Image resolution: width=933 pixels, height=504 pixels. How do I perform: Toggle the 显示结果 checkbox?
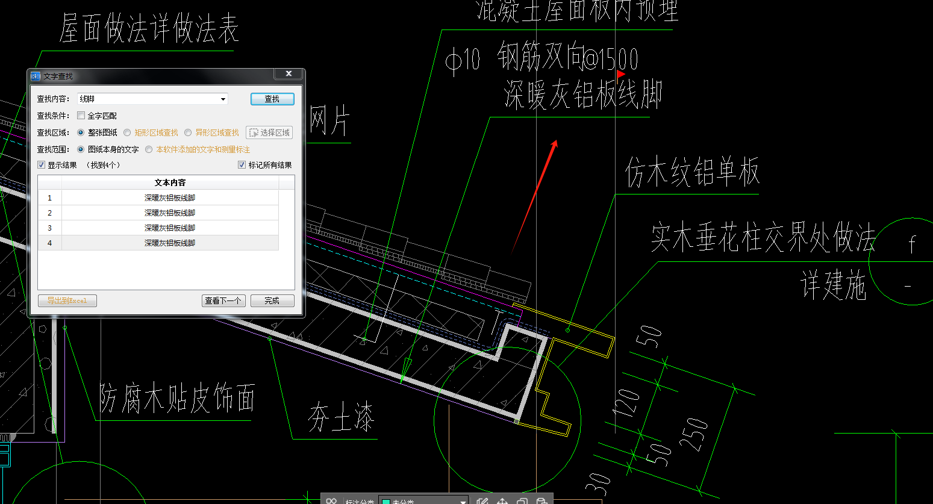coord(42,165)
